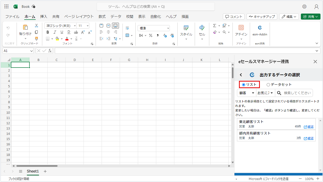The width and height of the screenshot is (323, 182).
Task: Switch to the 校閲 tab
Action: click(x=130, y=17)
